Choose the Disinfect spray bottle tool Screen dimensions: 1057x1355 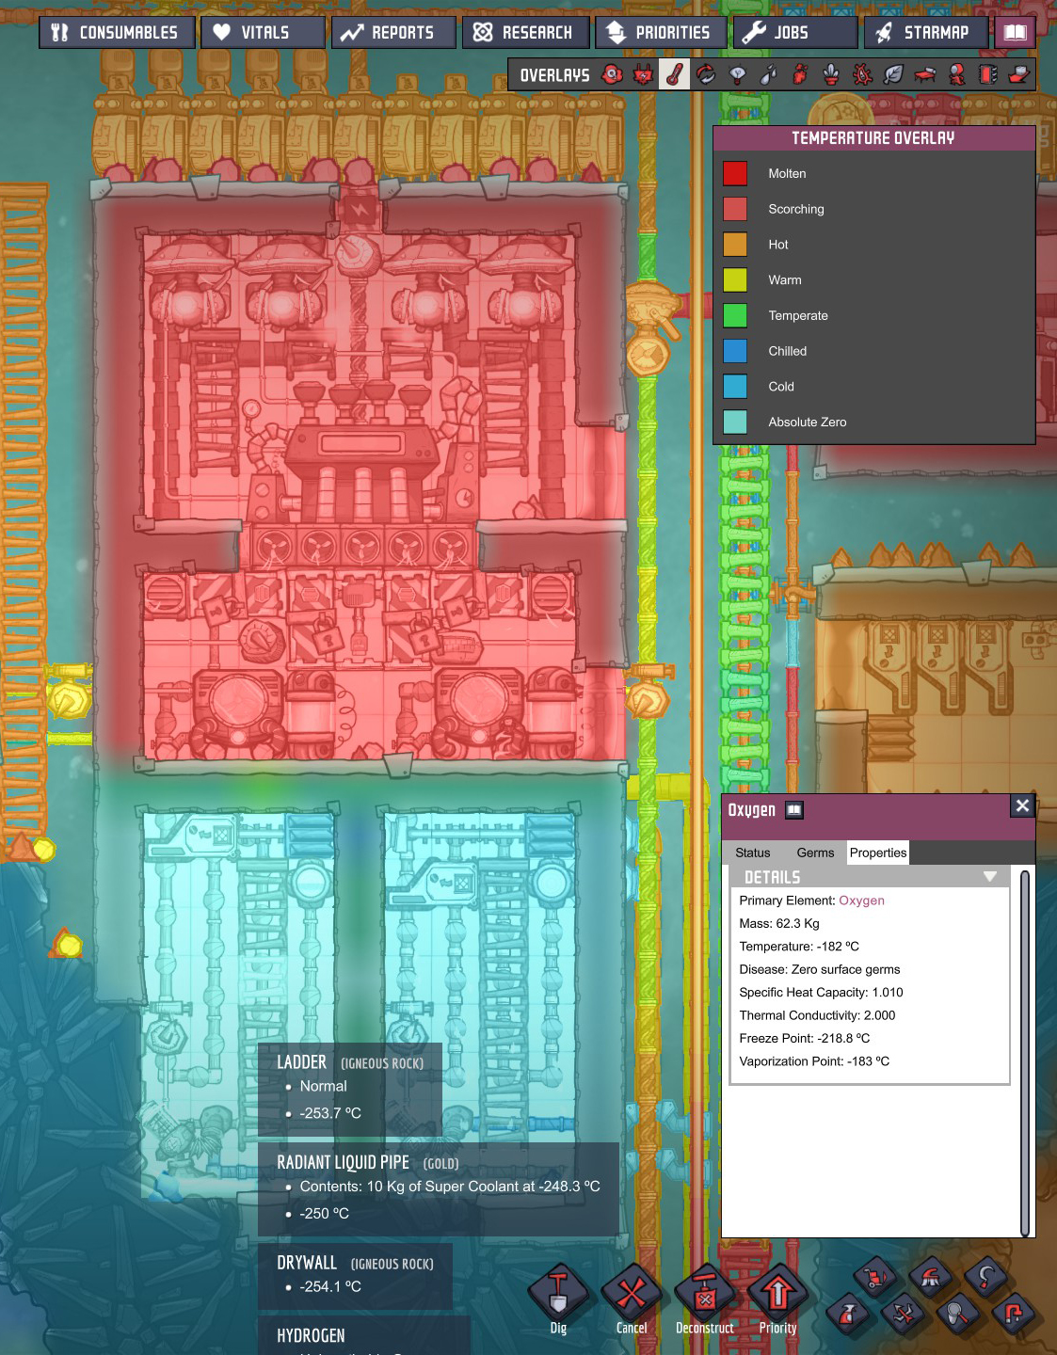coord(847,1313)
